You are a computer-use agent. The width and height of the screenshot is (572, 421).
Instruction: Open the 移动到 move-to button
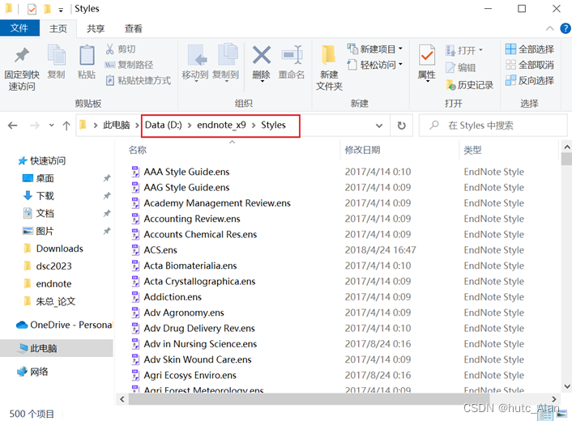[x=195, y=62]
